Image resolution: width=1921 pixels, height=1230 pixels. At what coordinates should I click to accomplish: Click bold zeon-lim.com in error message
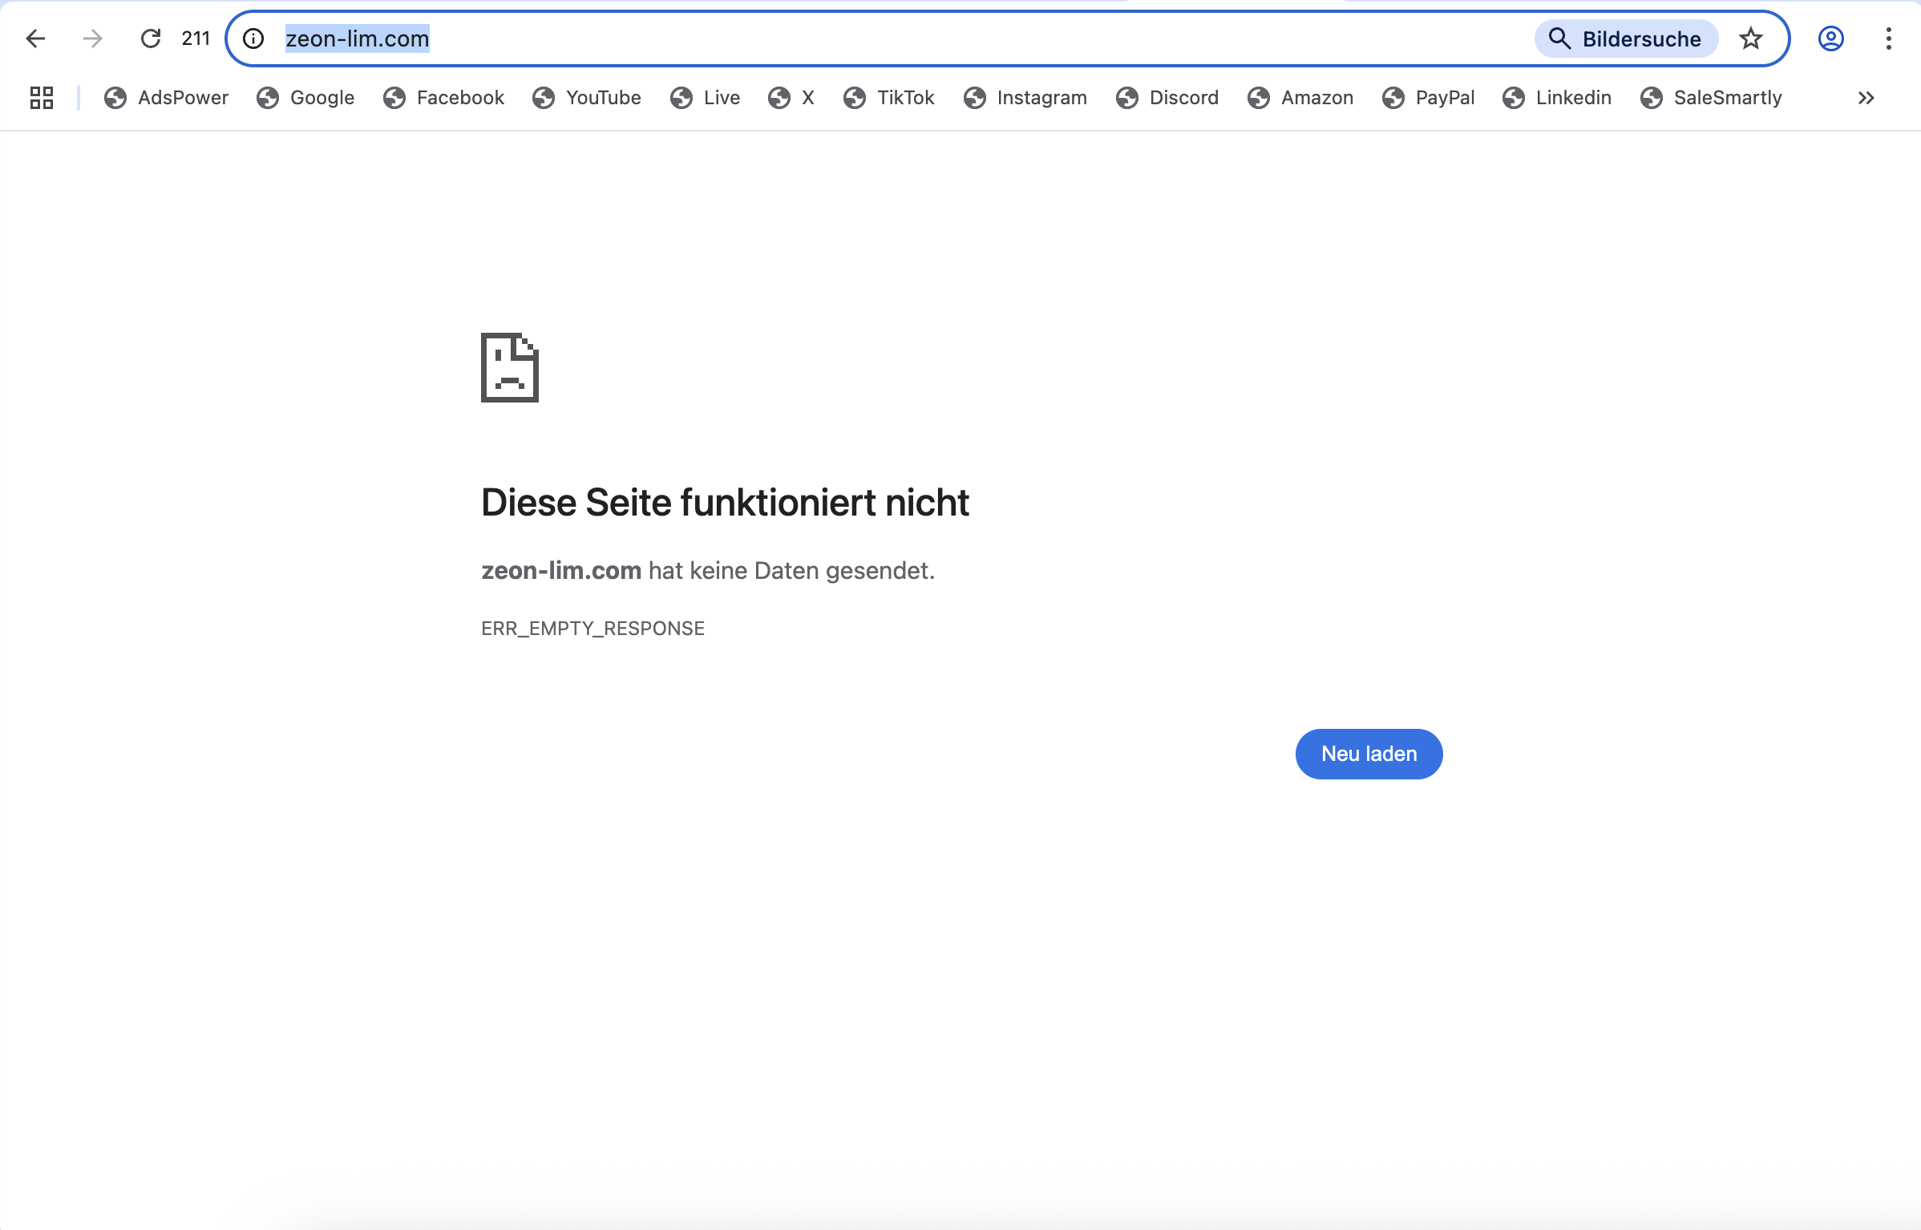click(561, 571)
